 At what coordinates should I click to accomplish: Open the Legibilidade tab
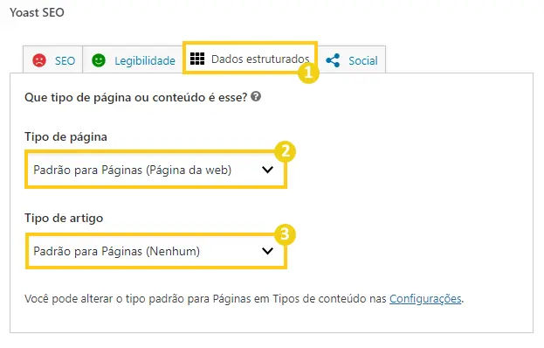coord(145,61)
